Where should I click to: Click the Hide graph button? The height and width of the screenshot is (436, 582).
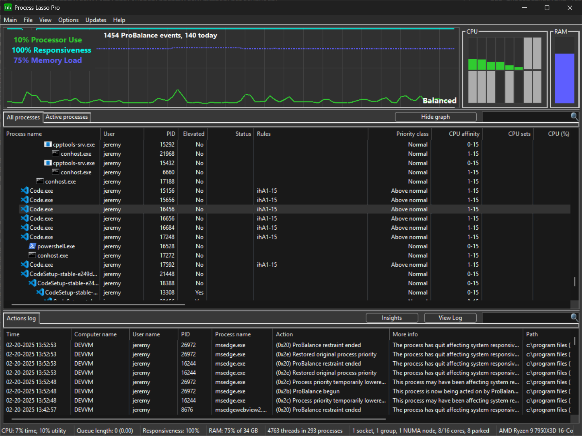point(435,117)
